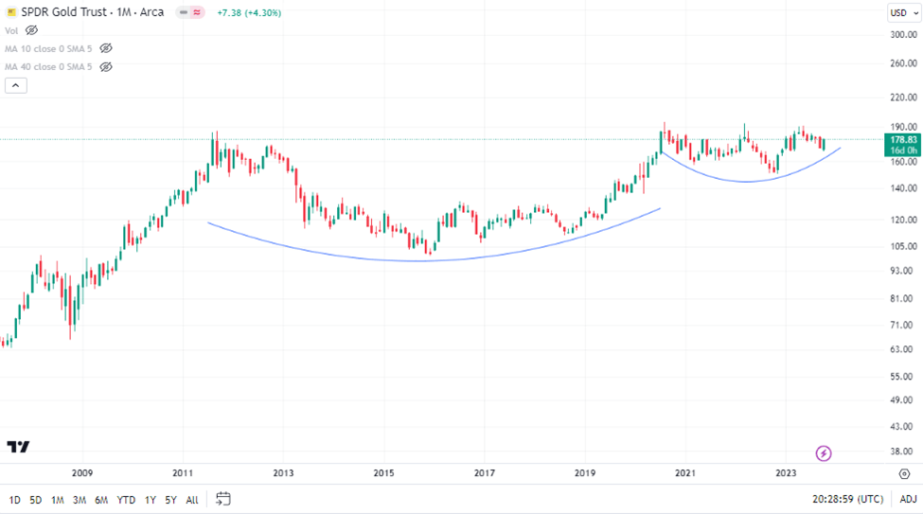Click the Vol indicator label
Screen dimensions: 923x514
coord(11,30)
